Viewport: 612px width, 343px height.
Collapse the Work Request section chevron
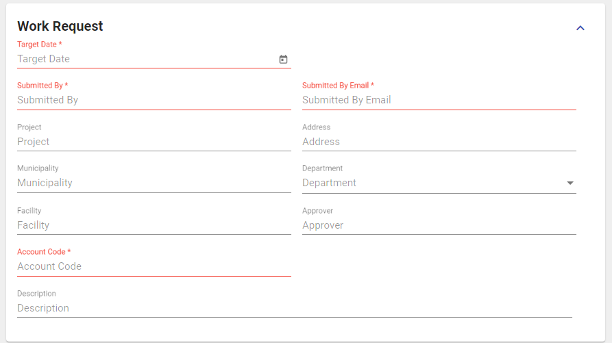pyautogui.click(x=580, y=28)
